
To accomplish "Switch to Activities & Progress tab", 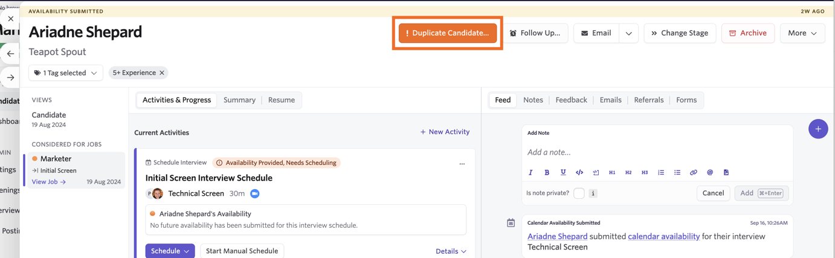I will coord(176,100).
